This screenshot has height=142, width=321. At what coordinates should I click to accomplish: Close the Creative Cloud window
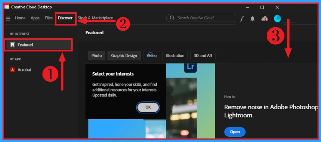tap(277, 7)
